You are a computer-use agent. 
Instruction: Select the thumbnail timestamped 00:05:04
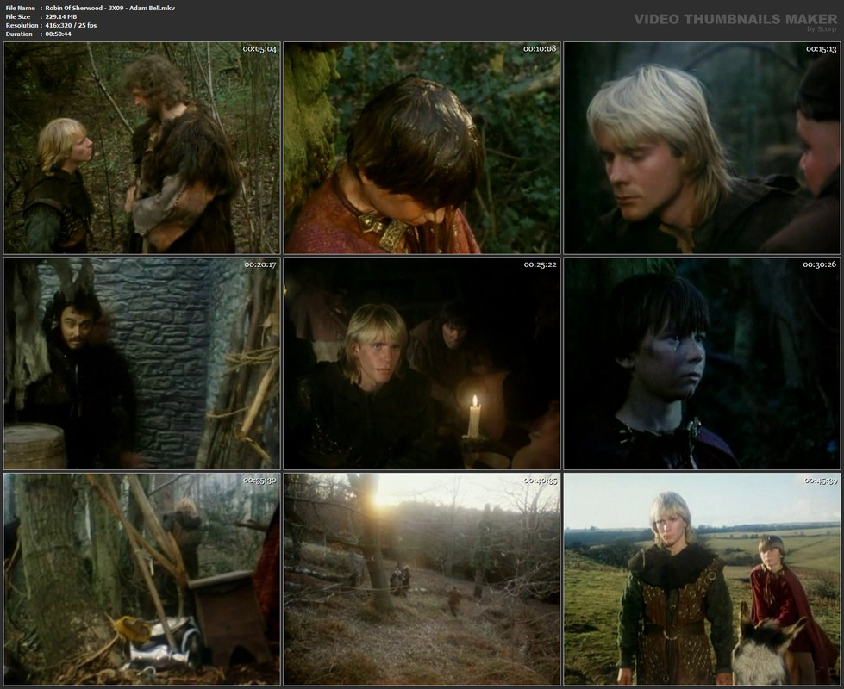coord(142,148)
